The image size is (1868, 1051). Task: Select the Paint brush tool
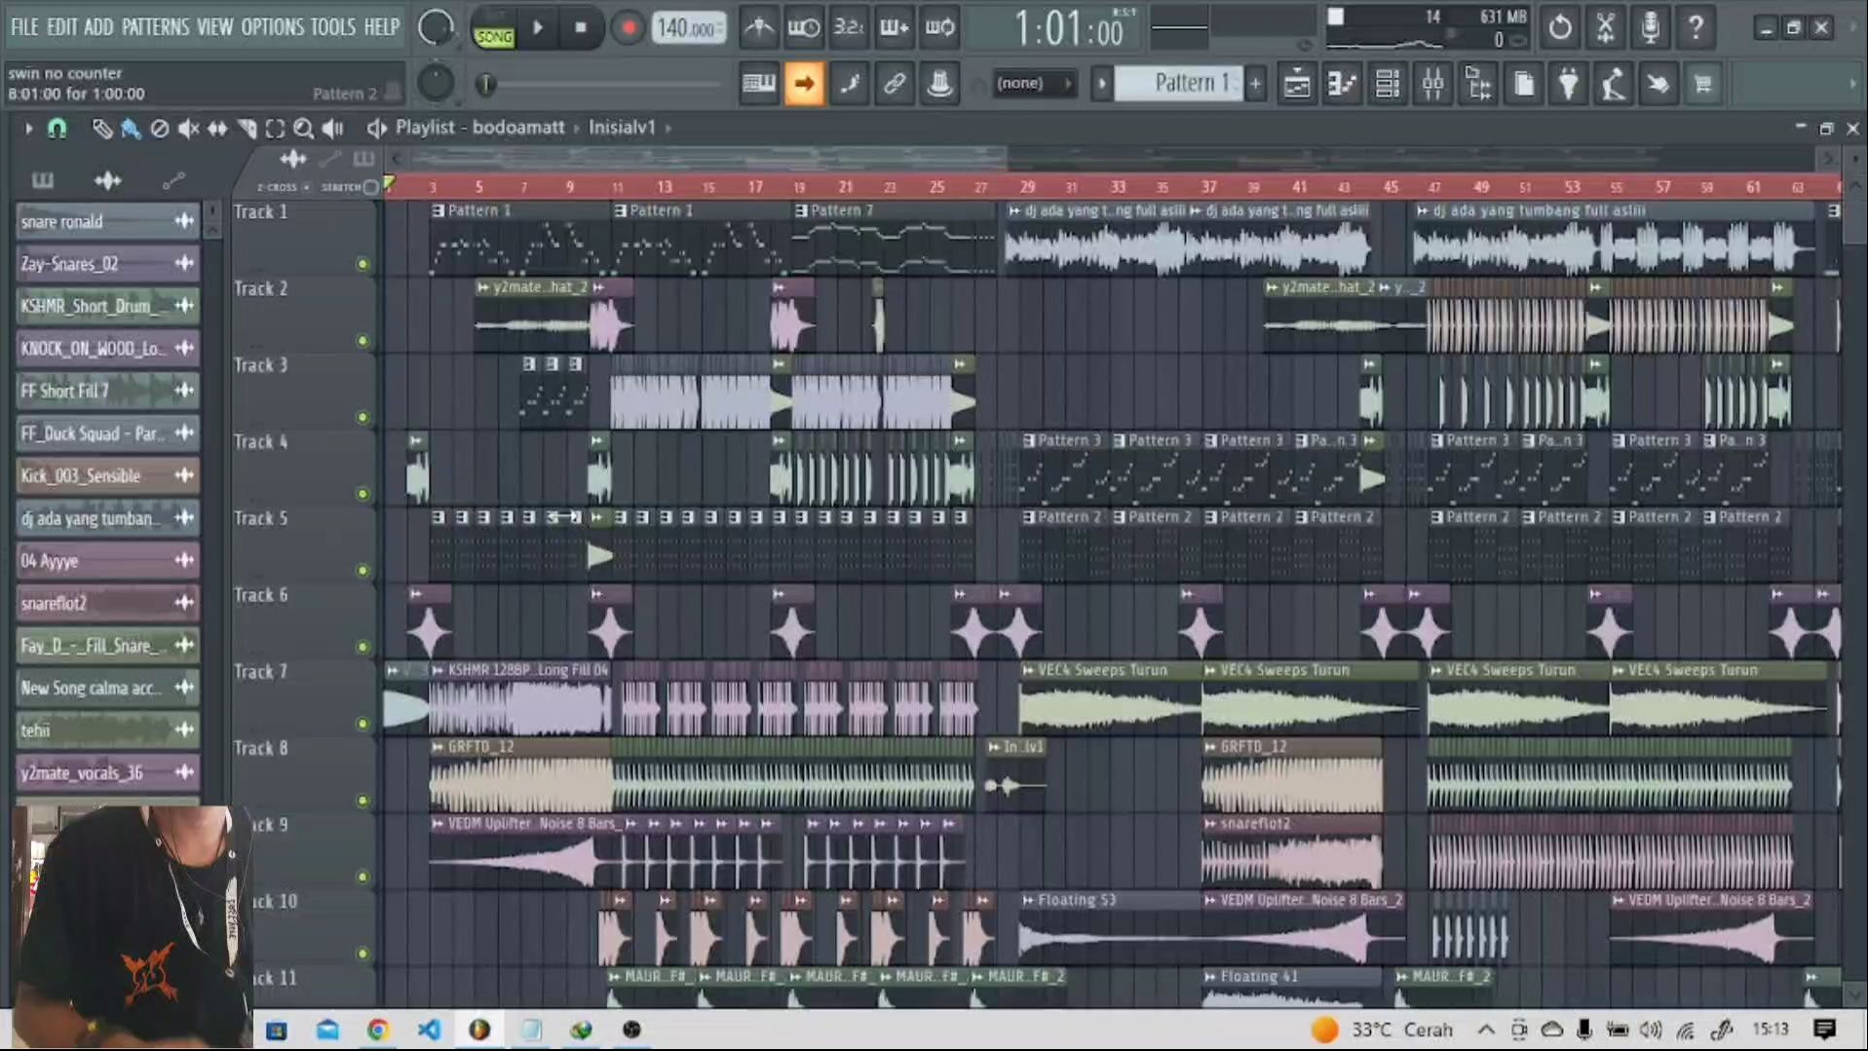(130, 129)
